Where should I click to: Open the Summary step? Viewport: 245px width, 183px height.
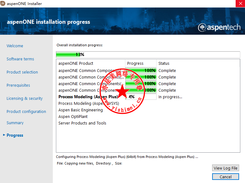(x=15, y=123)
